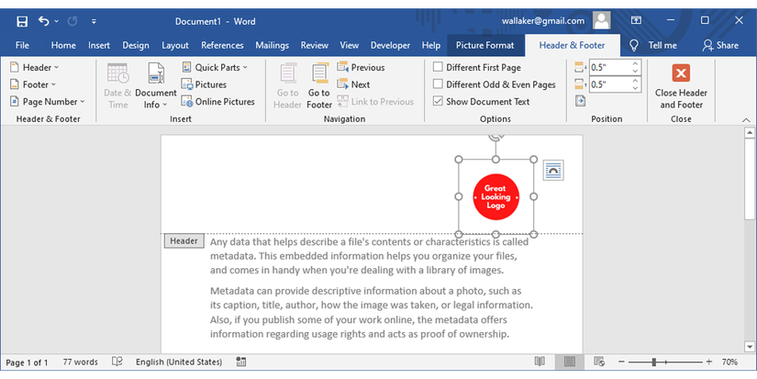Click Close Header and Footer button

[681, 86]
